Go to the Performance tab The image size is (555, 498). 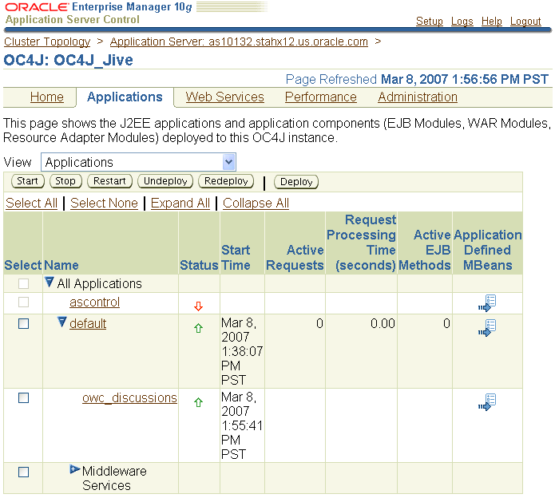(x=321, y=97)
